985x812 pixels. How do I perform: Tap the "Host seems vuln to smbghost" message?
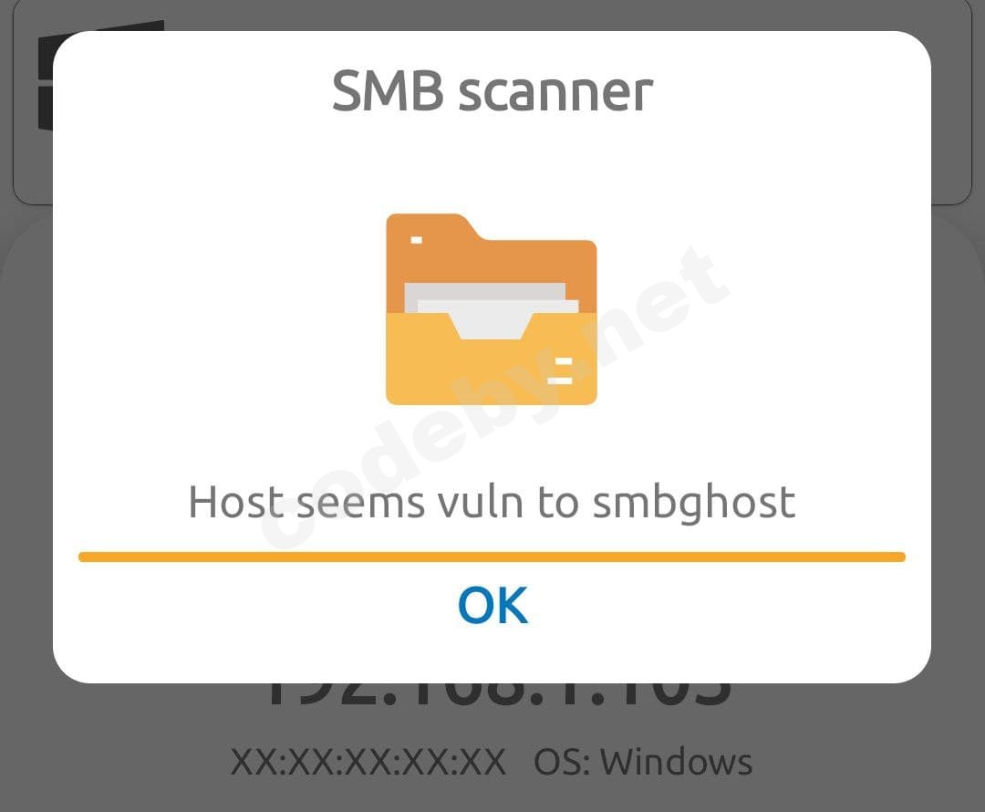pos(492,503)
